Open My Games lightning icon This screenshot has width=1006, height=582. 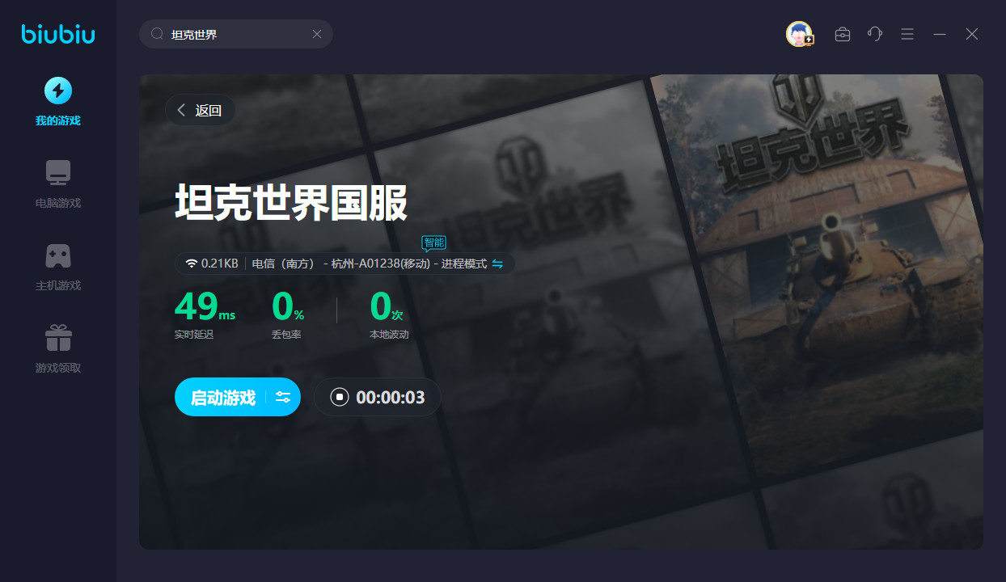click(x=58, y=91)
